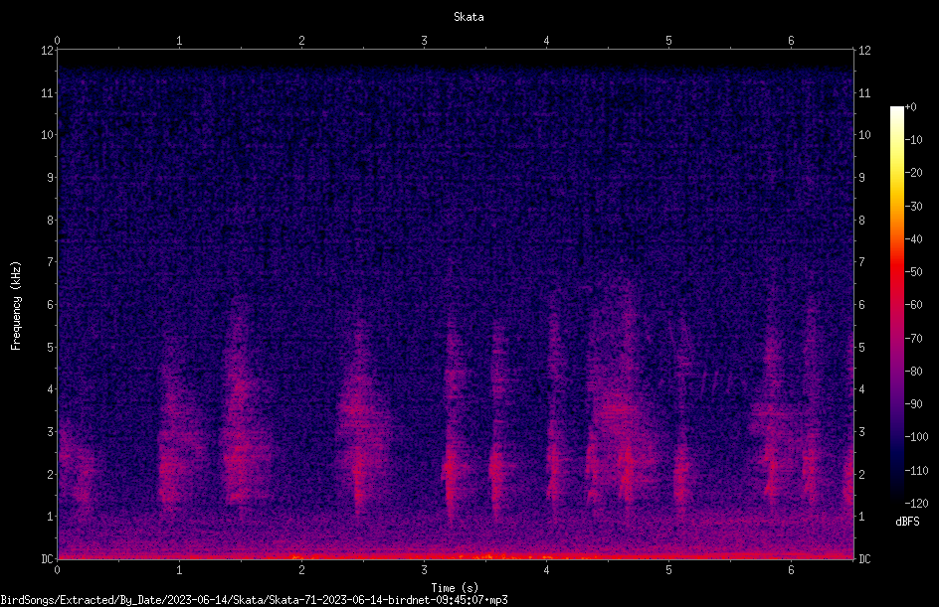Click the -50 mark on the dBFS scale
939x607 pixels.
913,271
